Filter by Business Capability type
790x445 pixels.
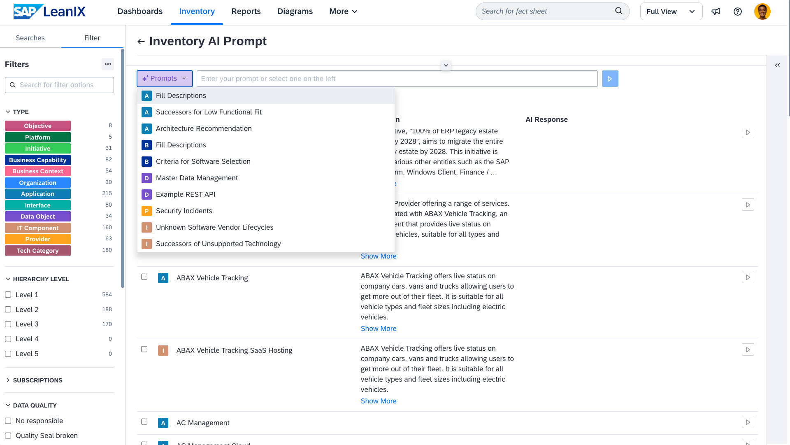pos(38,160)
